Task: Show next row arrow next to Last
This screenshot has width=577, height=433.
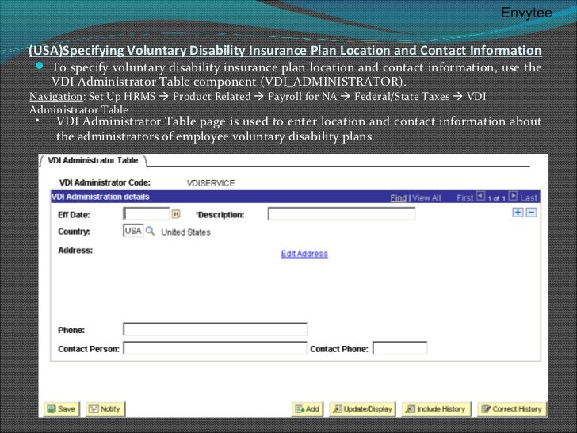Action: pyautogui.click(x=513, y=196)
